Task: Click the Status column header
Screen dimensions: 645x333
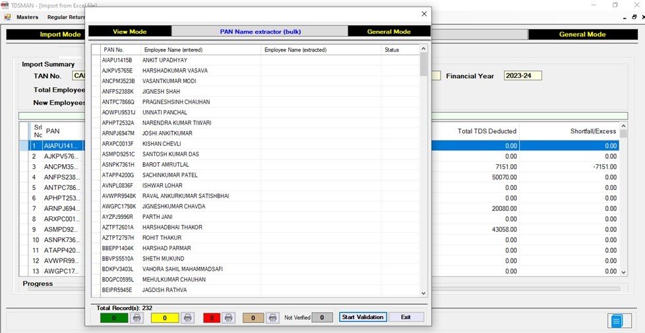Action: (x=400, y=49)
